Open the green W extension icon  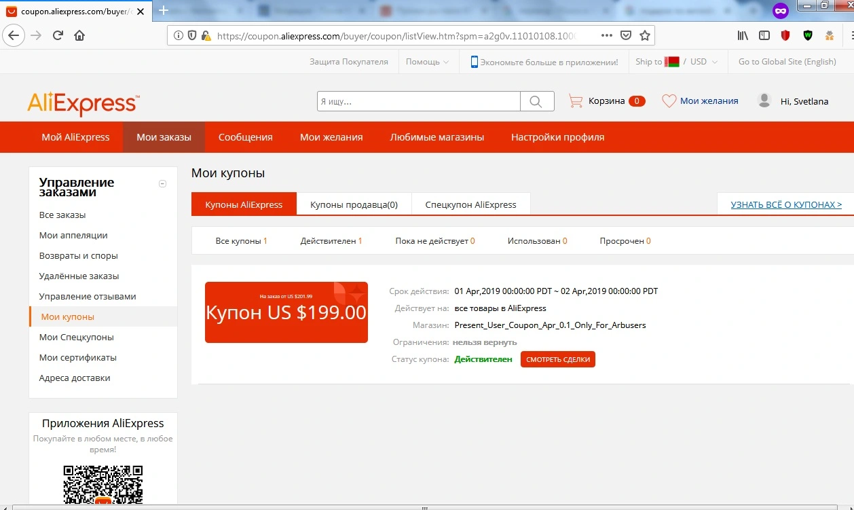[808, 36]
